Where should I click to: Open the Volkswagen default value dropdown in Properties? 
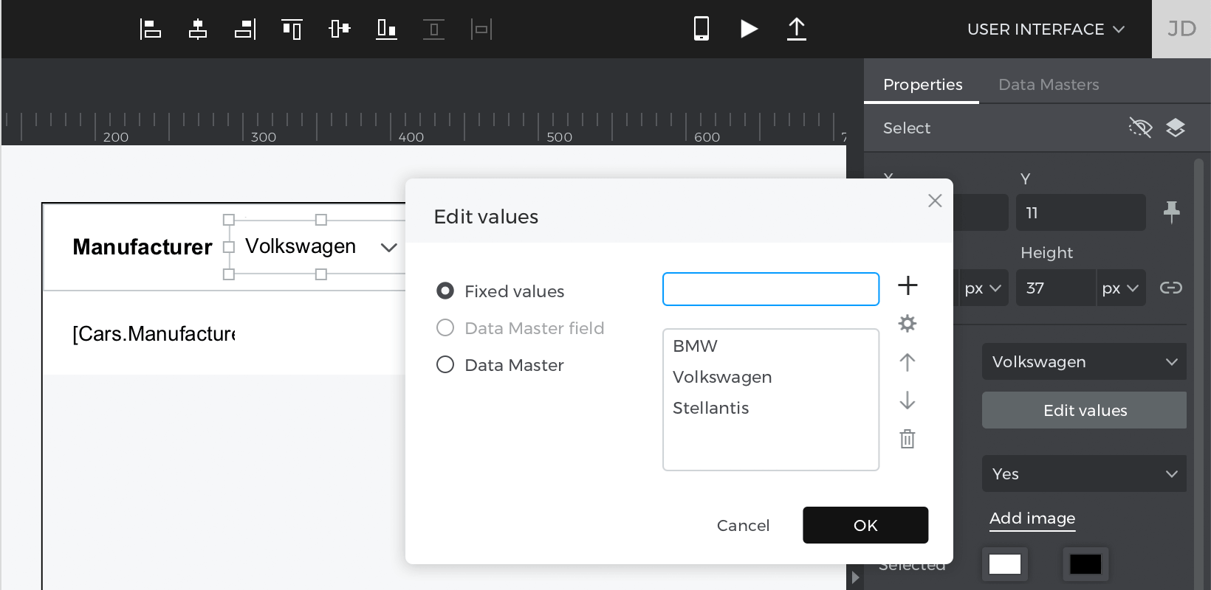click(1084, 361)
